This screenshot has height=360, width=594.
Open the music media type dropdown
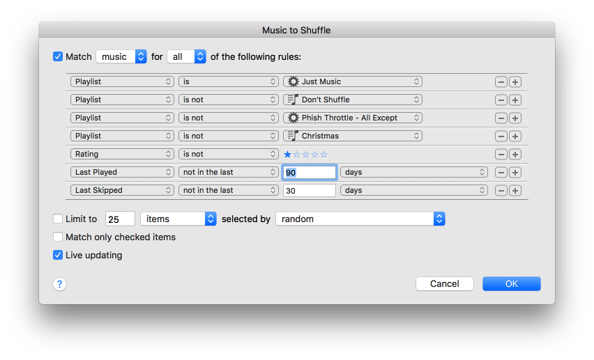[x=121, y=56]
